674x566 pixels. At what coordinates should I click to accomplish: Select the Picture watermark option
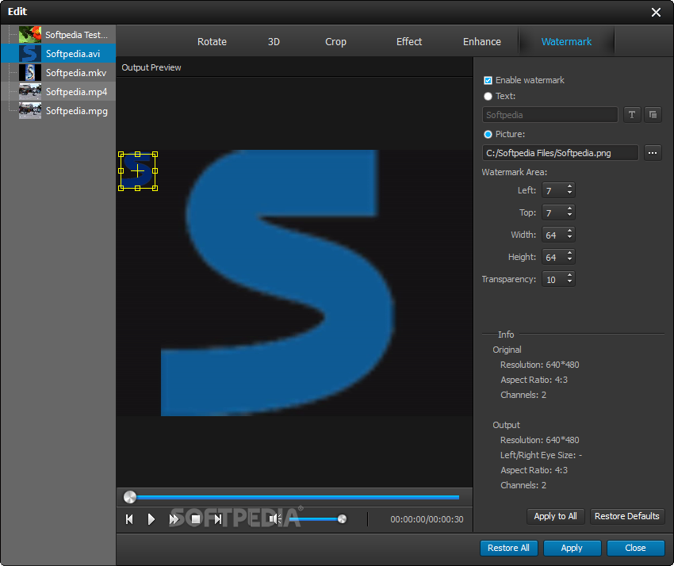pyautogui.click(x=488, y=135)
